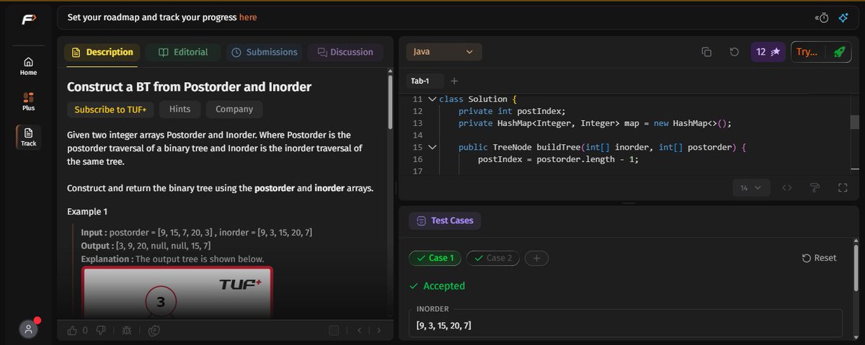Image resolution: width=865 pixels, height=345 pixels.
Task: Go to next problem with right chevron
Action: 379,331
